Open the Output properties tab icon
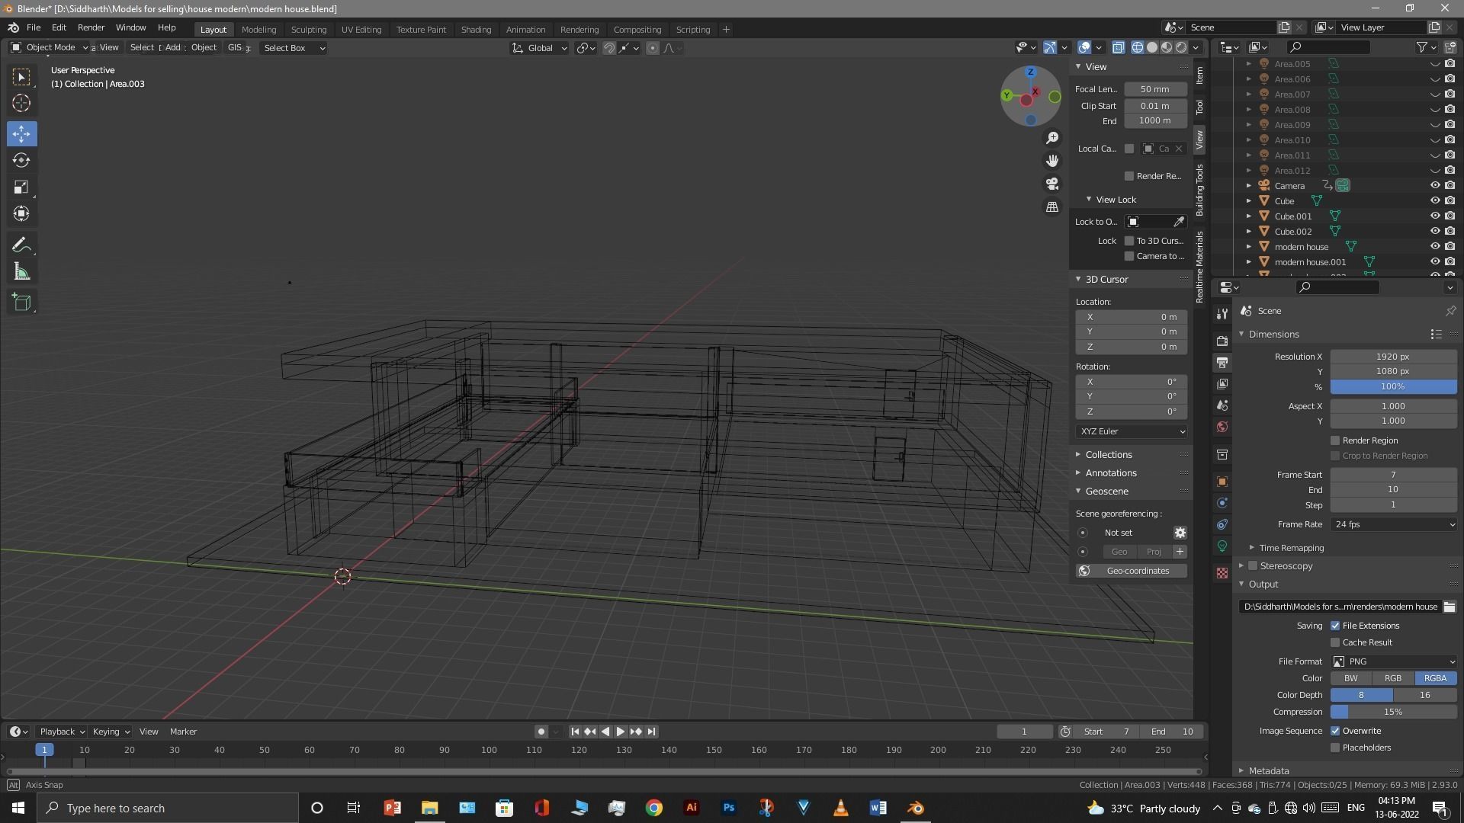1464x823 pixels. [1222, 362]
